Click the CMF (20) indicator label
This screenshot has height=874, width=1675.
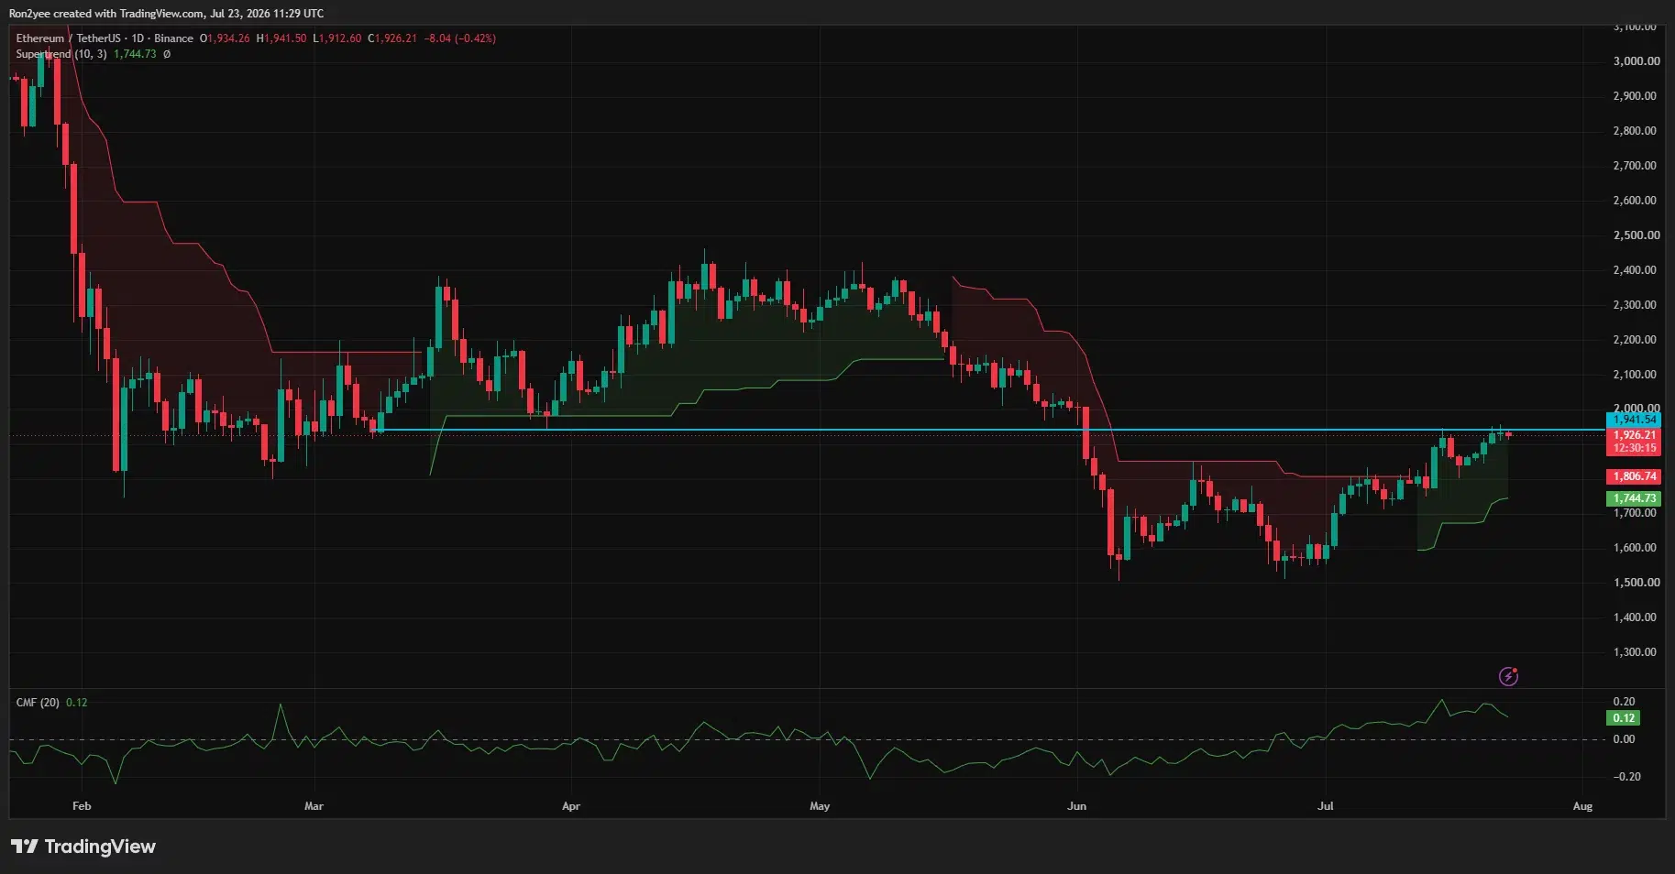[x=38, y=703]
